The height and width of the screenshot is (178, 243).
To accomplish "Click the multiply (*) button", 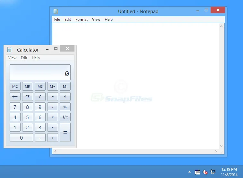I will pyautogui.click(x=53, y=117).
